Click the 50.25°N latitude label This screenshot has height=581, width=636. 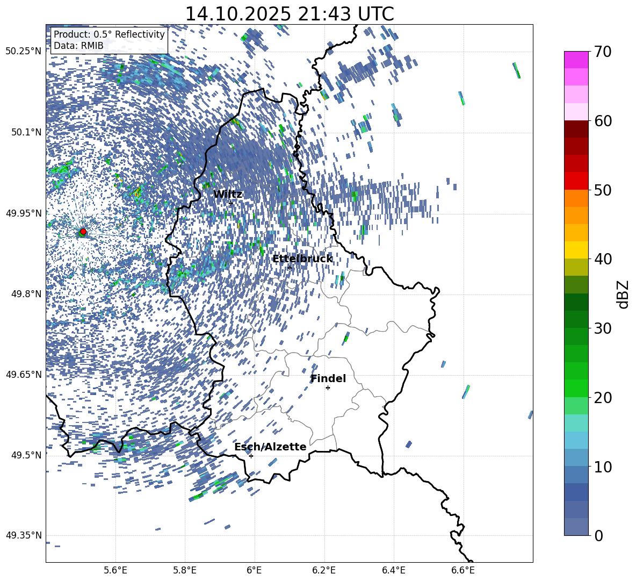tap(24, 52)
